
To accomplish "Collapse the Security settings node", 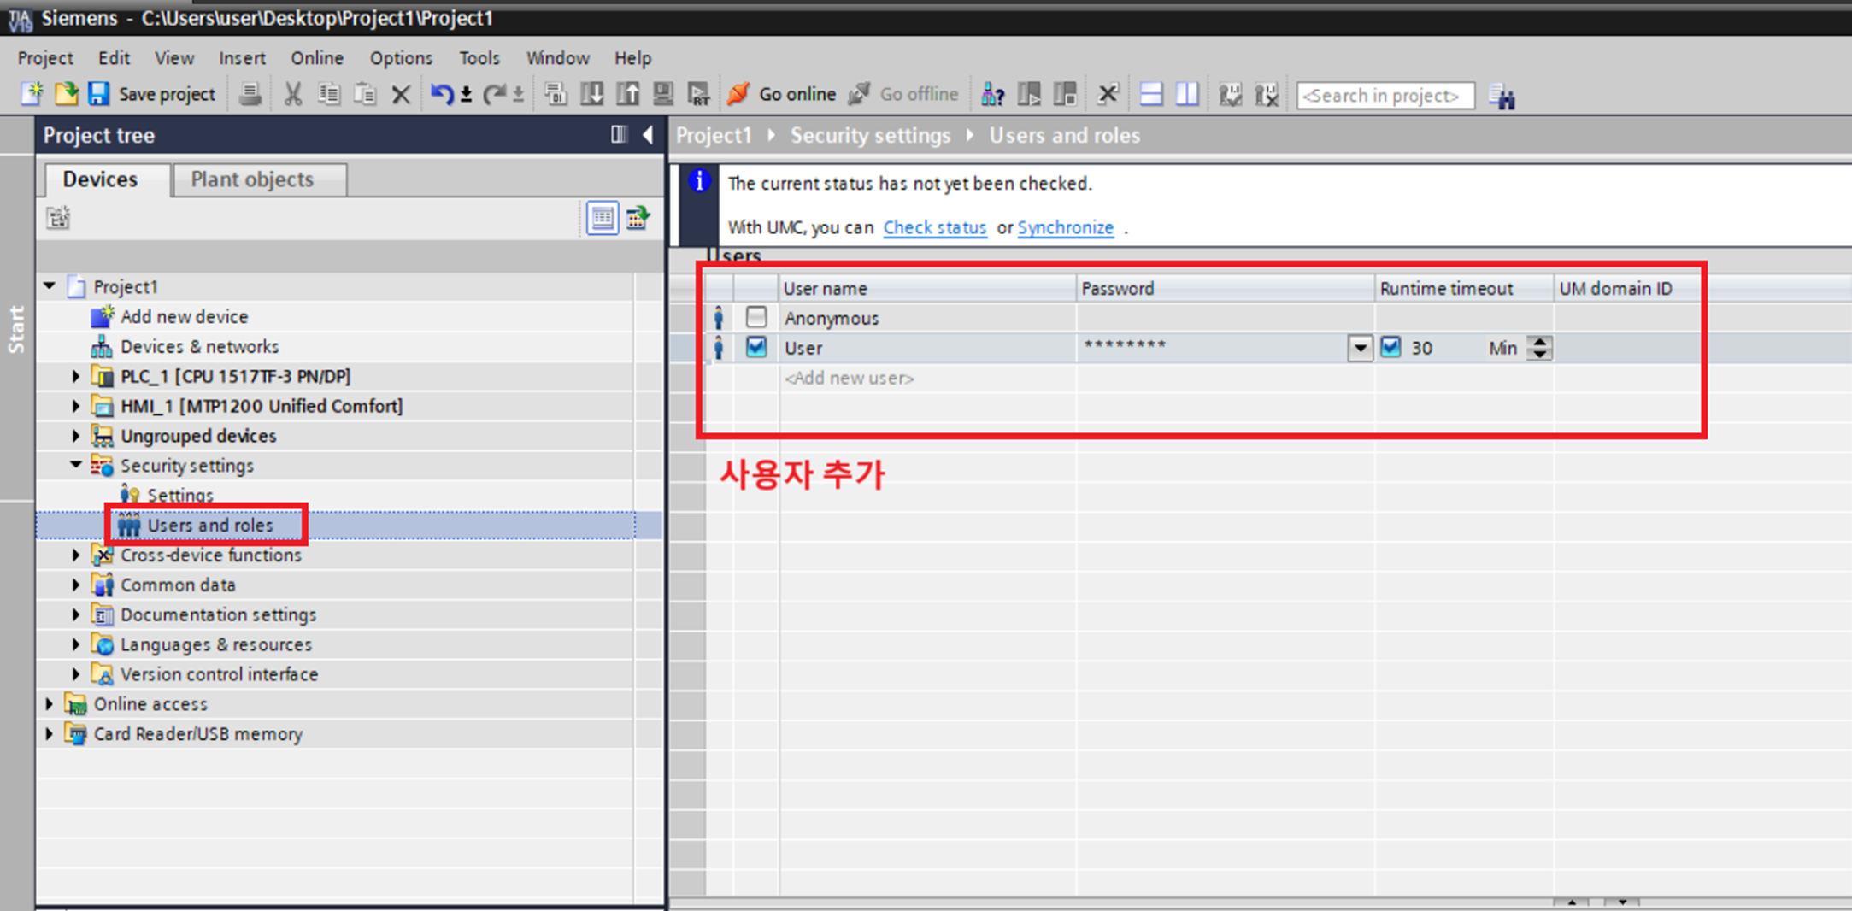I will tap(76, 465).
